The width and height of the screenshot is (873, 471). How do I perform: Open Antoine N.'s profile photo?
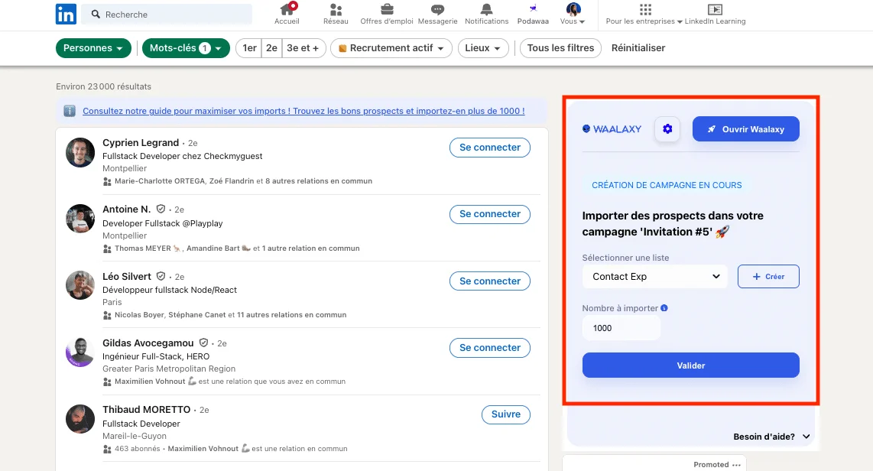[x=80, y=218]
